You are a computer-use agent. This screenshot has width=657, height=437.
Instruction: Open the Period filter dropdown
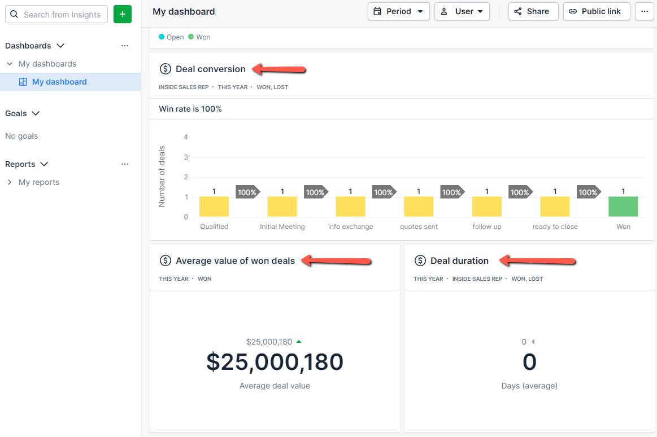(399, 11)
